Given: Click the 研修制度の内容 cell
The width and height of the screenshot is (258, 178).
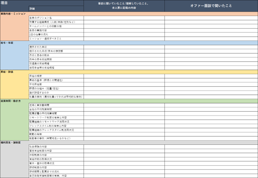Looking at the screenshot, I should click(x=56, y=167).
